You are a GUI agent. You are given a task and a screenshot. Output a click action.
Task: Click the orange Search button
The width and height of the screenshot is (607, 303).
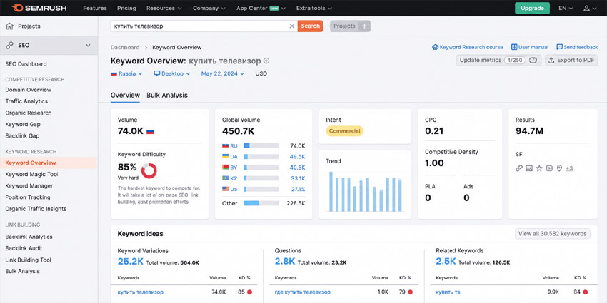click(310, 26)
